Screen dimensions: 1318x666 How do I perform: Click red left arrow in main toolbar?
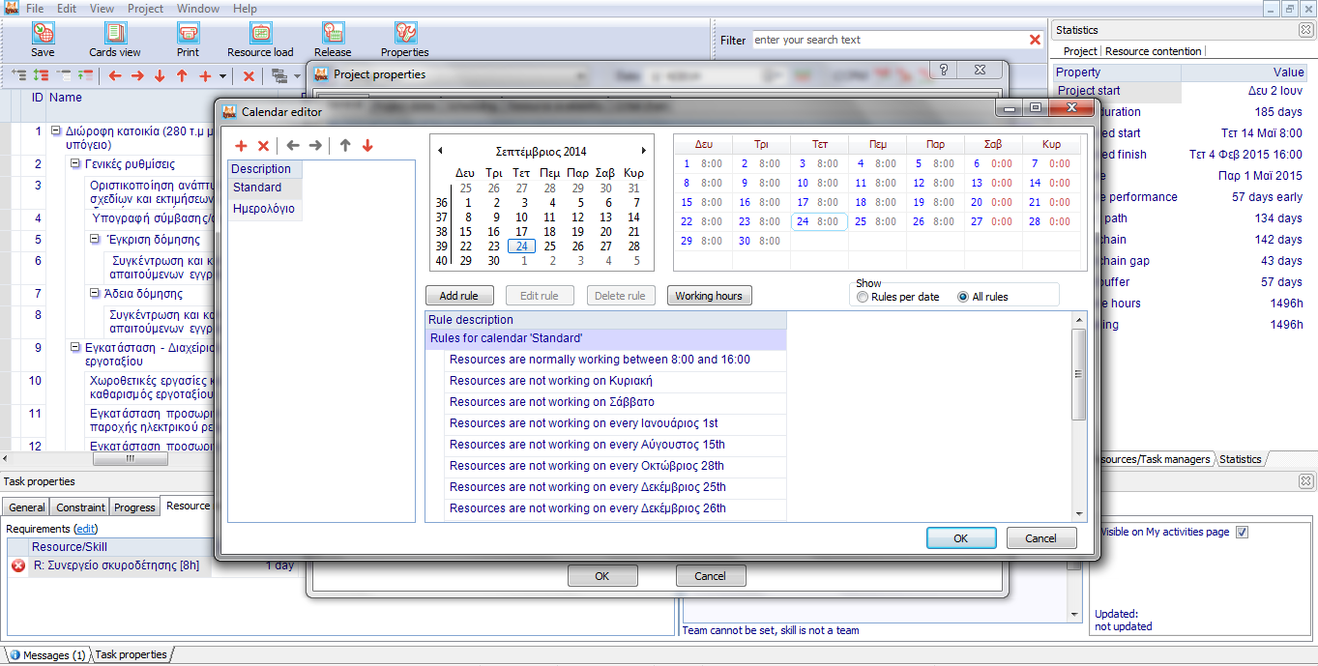pos(115,75)
